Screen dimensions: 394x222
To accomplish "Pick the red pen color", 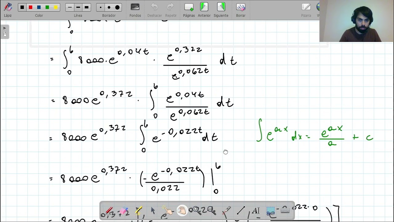I will [30, 7].
